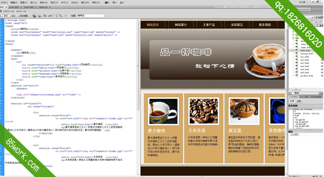The image size is (324, 177).
Task: Select the 康宝蓝 muffin thumbnail
Action: point(244,111)
